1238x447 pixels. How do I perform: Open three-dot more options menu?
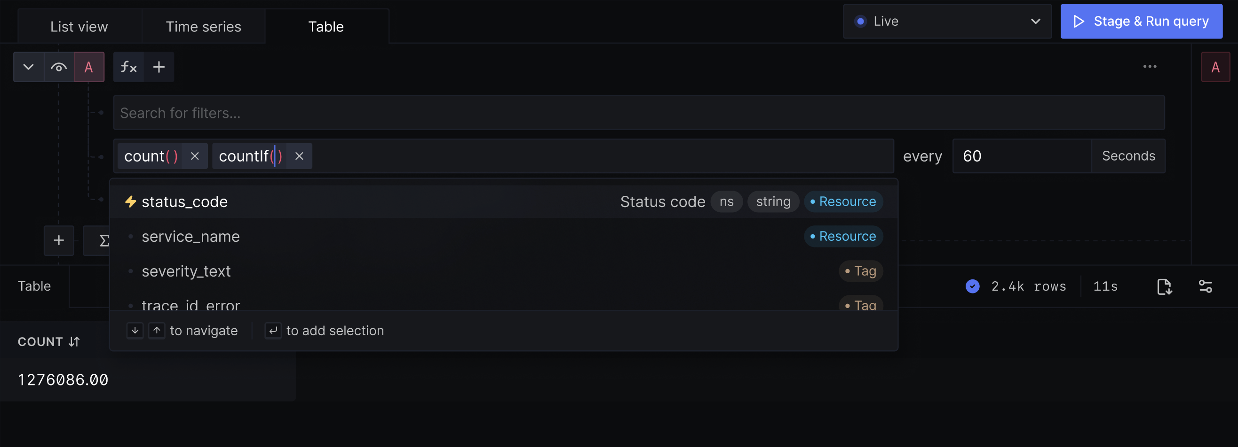click(x=1150, y=67)
